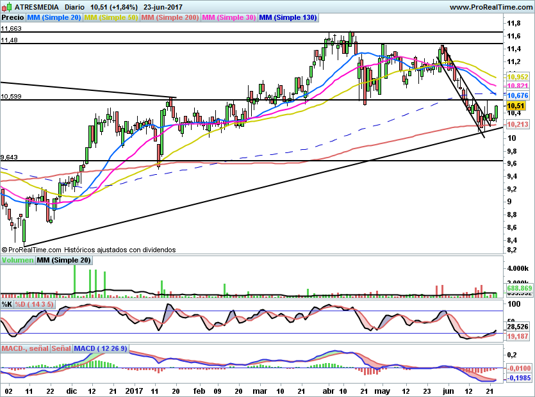Open the MM (Simple 200) indicator label
This screenshot has height=397, width=535.
point(170,17)
